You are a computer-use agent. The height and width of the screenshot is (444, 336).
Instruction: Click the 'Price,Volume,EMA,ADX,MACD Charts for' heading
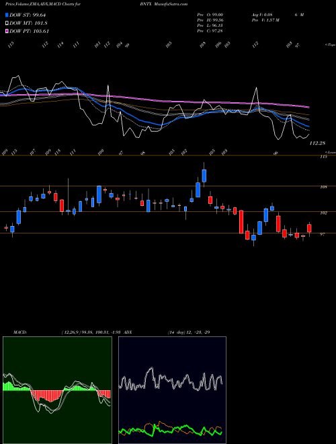point(43,4)
